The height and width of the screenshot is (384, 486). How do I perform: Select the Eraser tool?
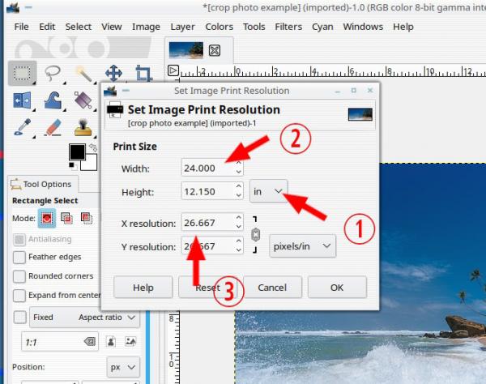53,127
